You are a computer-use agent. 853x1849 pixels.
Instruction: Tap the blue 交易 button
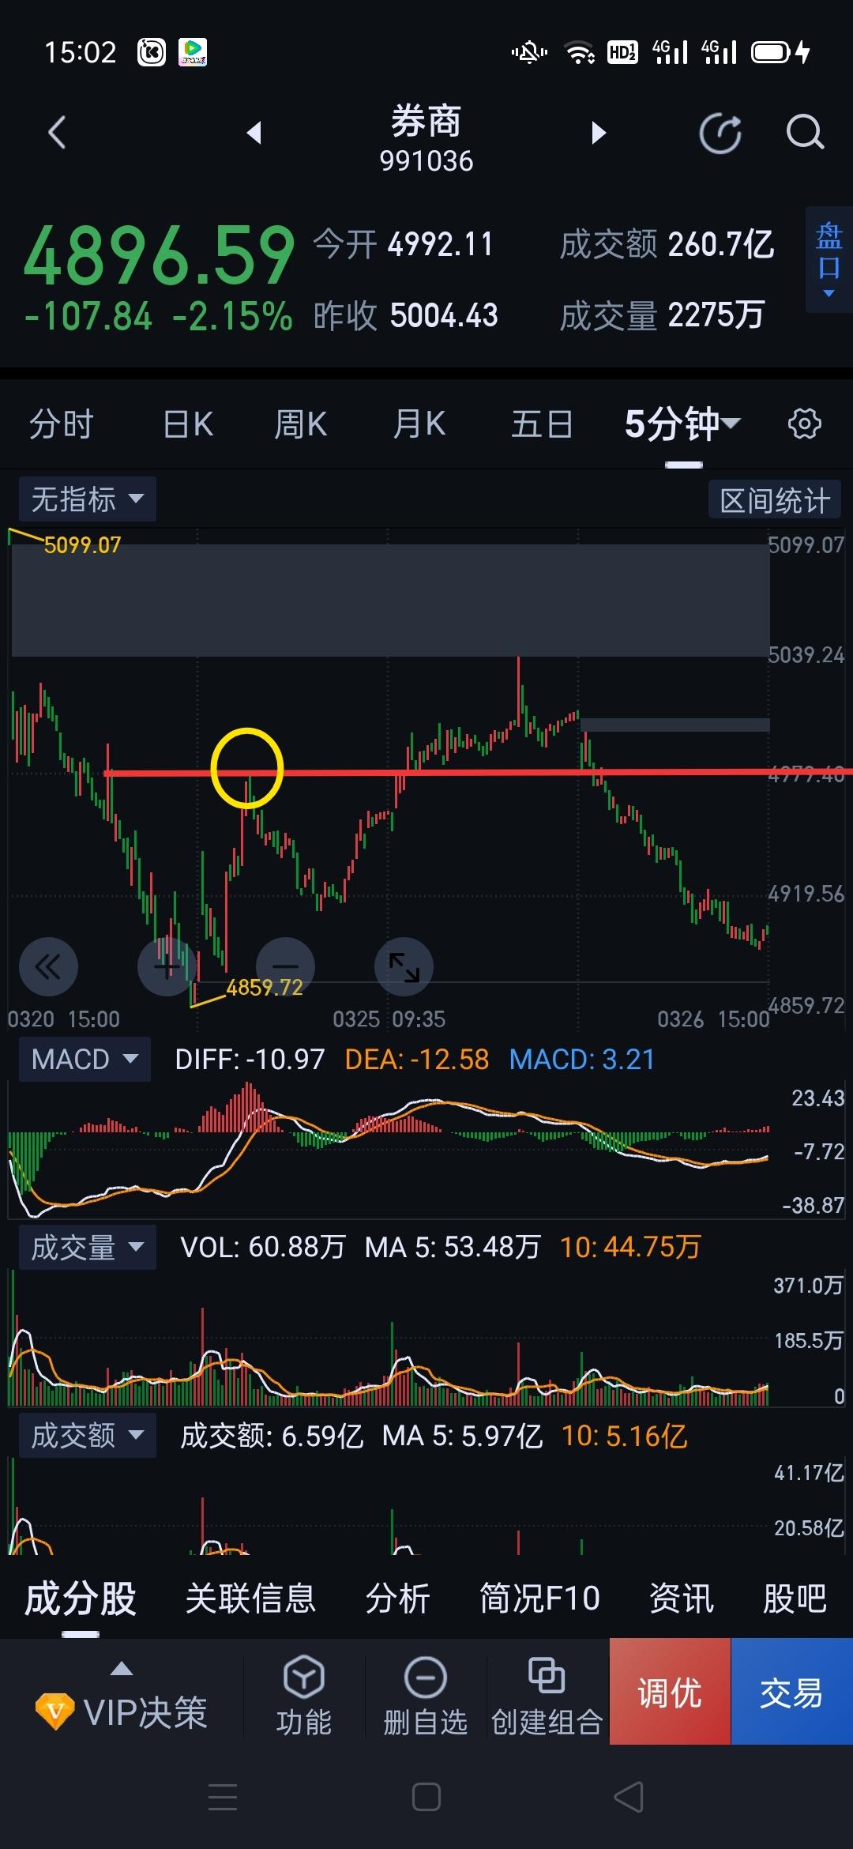pyautogui.click(x=791, y=1692)
